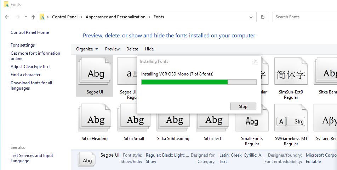
Task: Select the Sitka Heading font icon
Action: point(95,118)
